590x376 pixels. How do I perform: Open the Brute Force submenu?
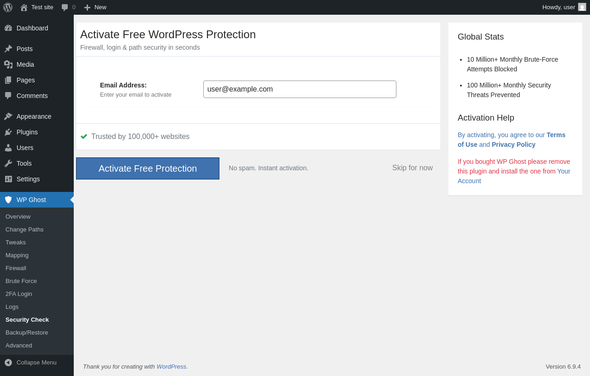(21, 281)
